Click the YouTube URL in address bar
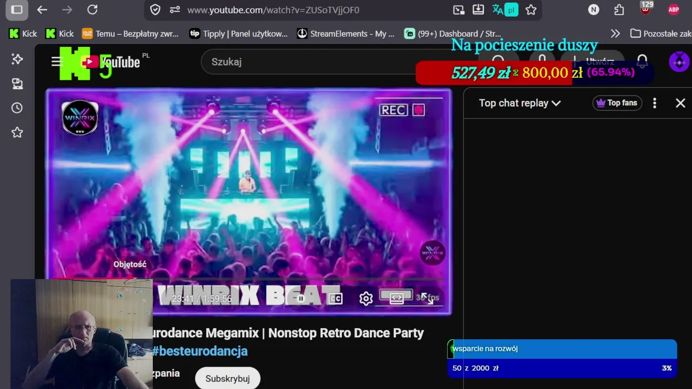 [x=273, y=10]
